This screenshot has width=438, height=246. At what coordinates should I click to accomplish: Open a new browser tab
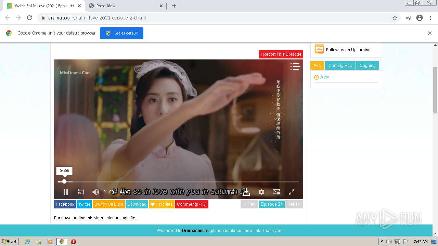[x=174, y=6]
